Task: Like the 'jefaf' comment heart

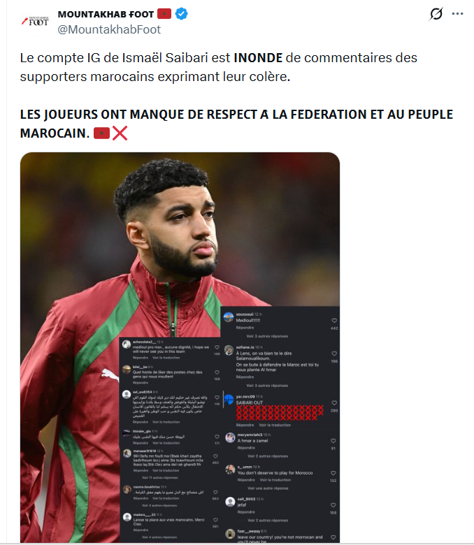Action: click(333, 505)
